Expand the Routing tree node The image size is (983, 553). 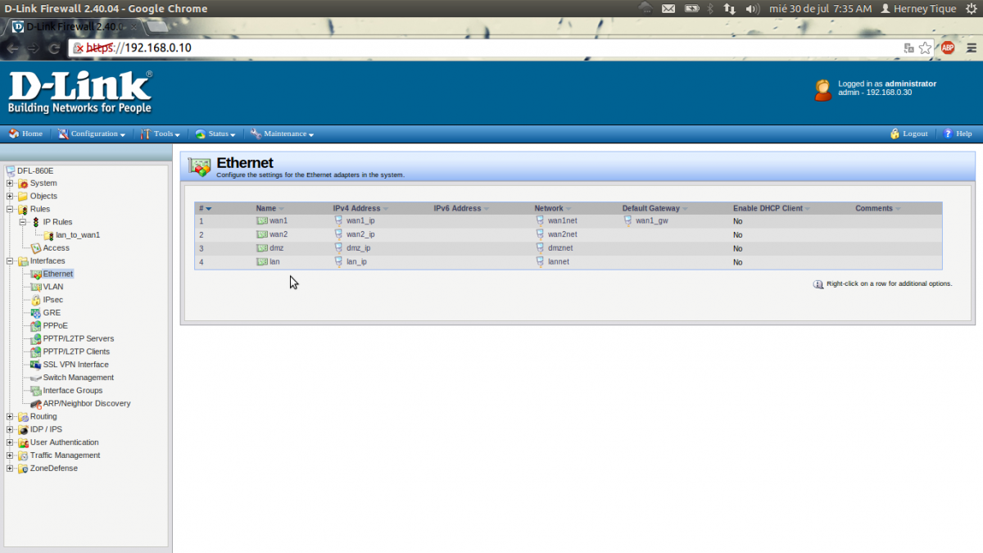(10, 417)
